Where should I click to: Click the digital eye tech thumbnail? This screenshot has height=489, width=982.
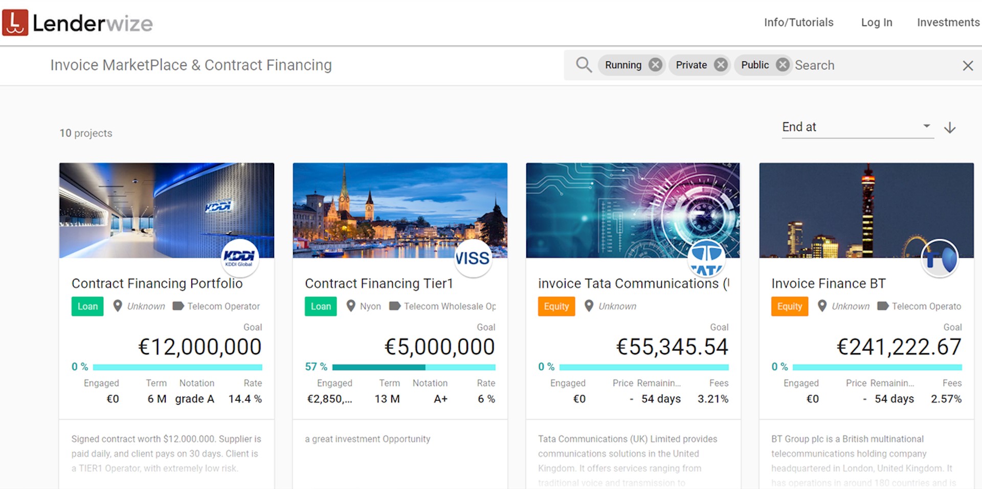(633, 210)
